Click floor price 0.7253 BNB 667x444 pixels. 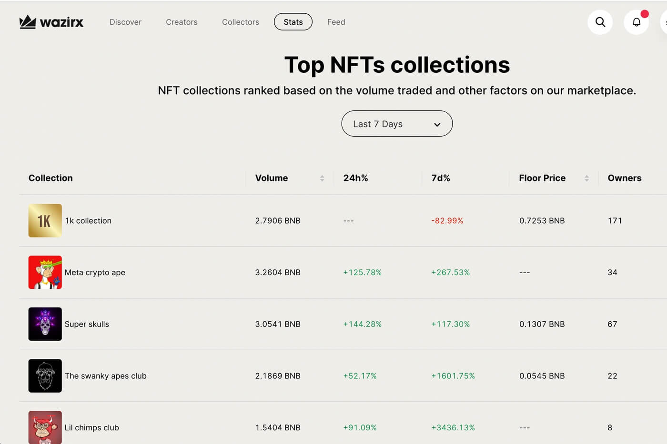pos(542,221)
